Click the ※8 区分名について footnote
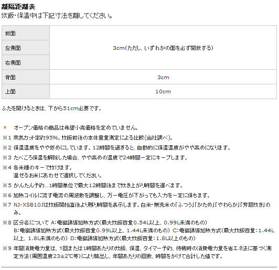 pos(138,230)
